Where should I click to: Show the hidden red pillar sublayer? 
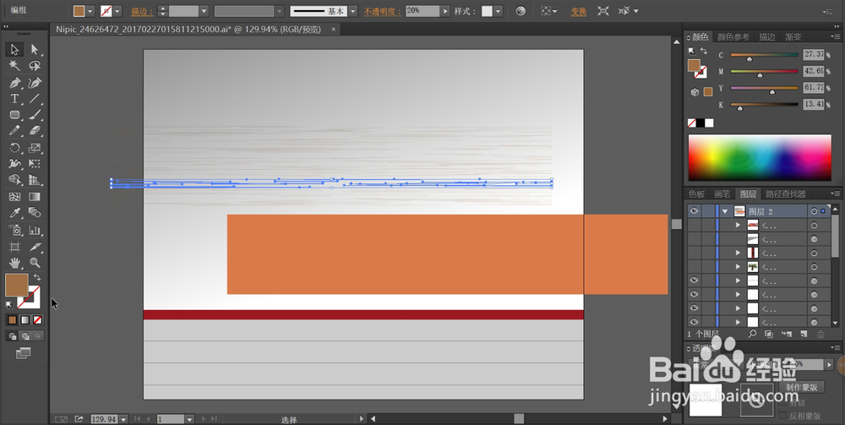coord(694,253)
